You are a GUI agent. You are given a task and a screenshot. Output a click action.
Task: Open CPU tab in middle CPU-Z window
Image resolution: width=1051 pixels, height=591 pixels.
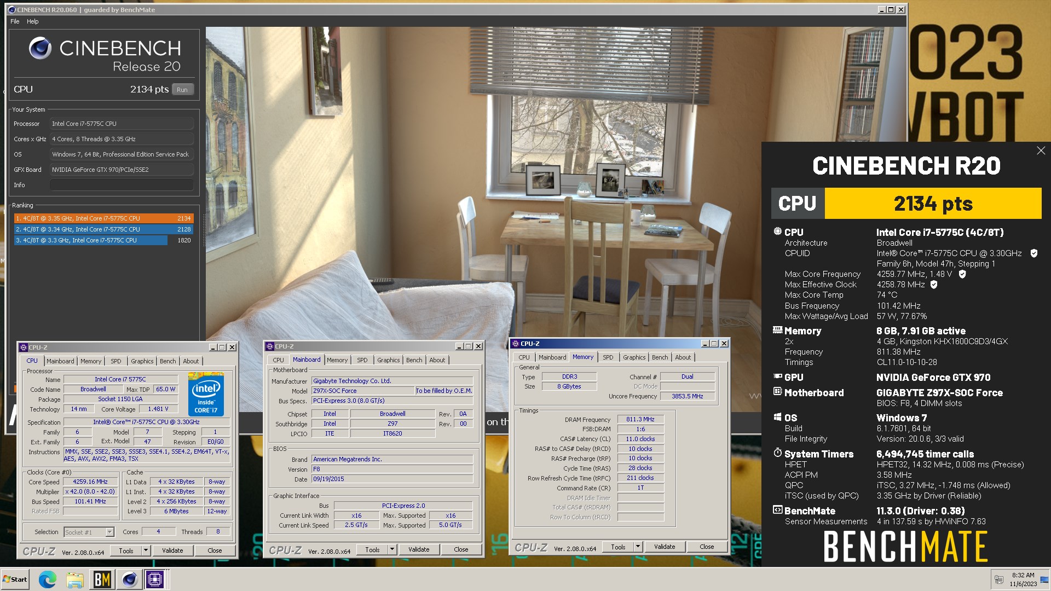point(278,360)
